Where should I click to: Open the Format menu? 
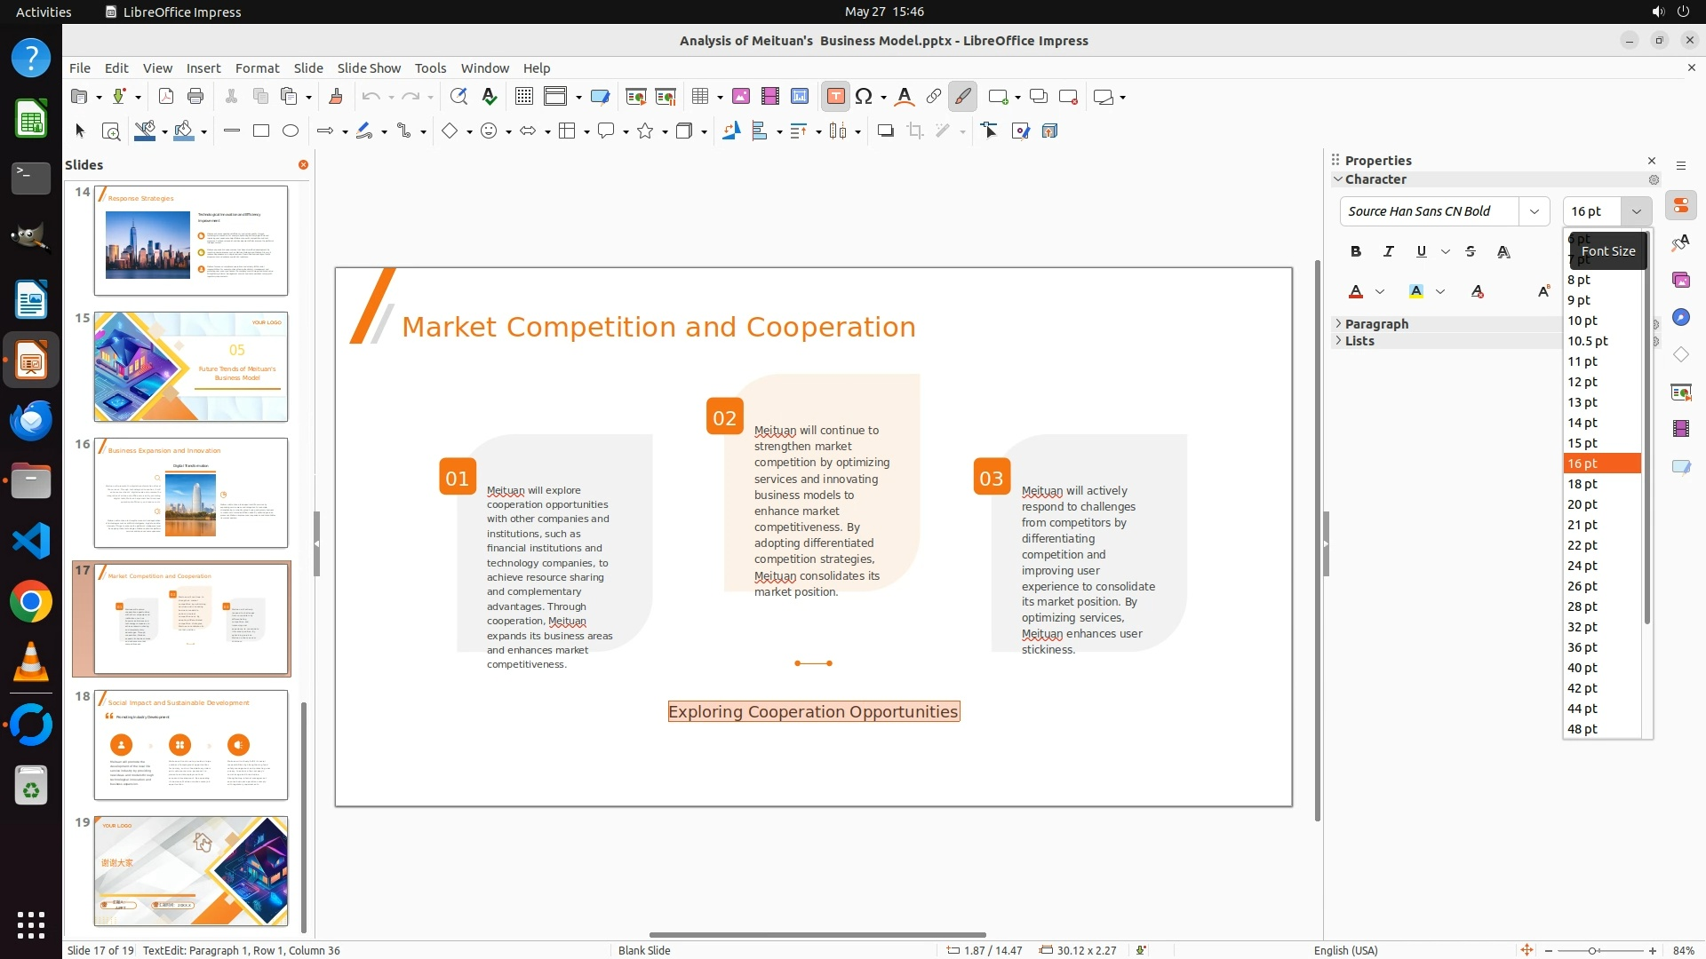tap(257, 68)
